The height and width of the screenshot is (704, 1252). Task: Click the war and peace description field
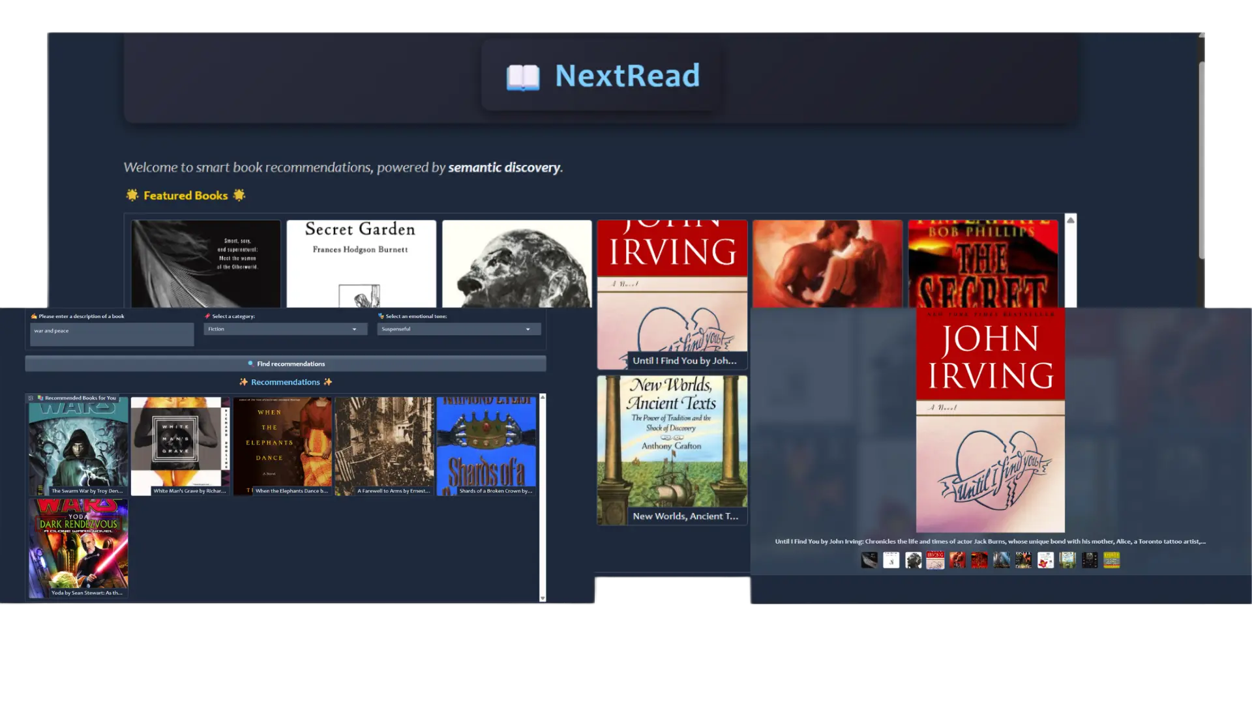click(112, 334)
